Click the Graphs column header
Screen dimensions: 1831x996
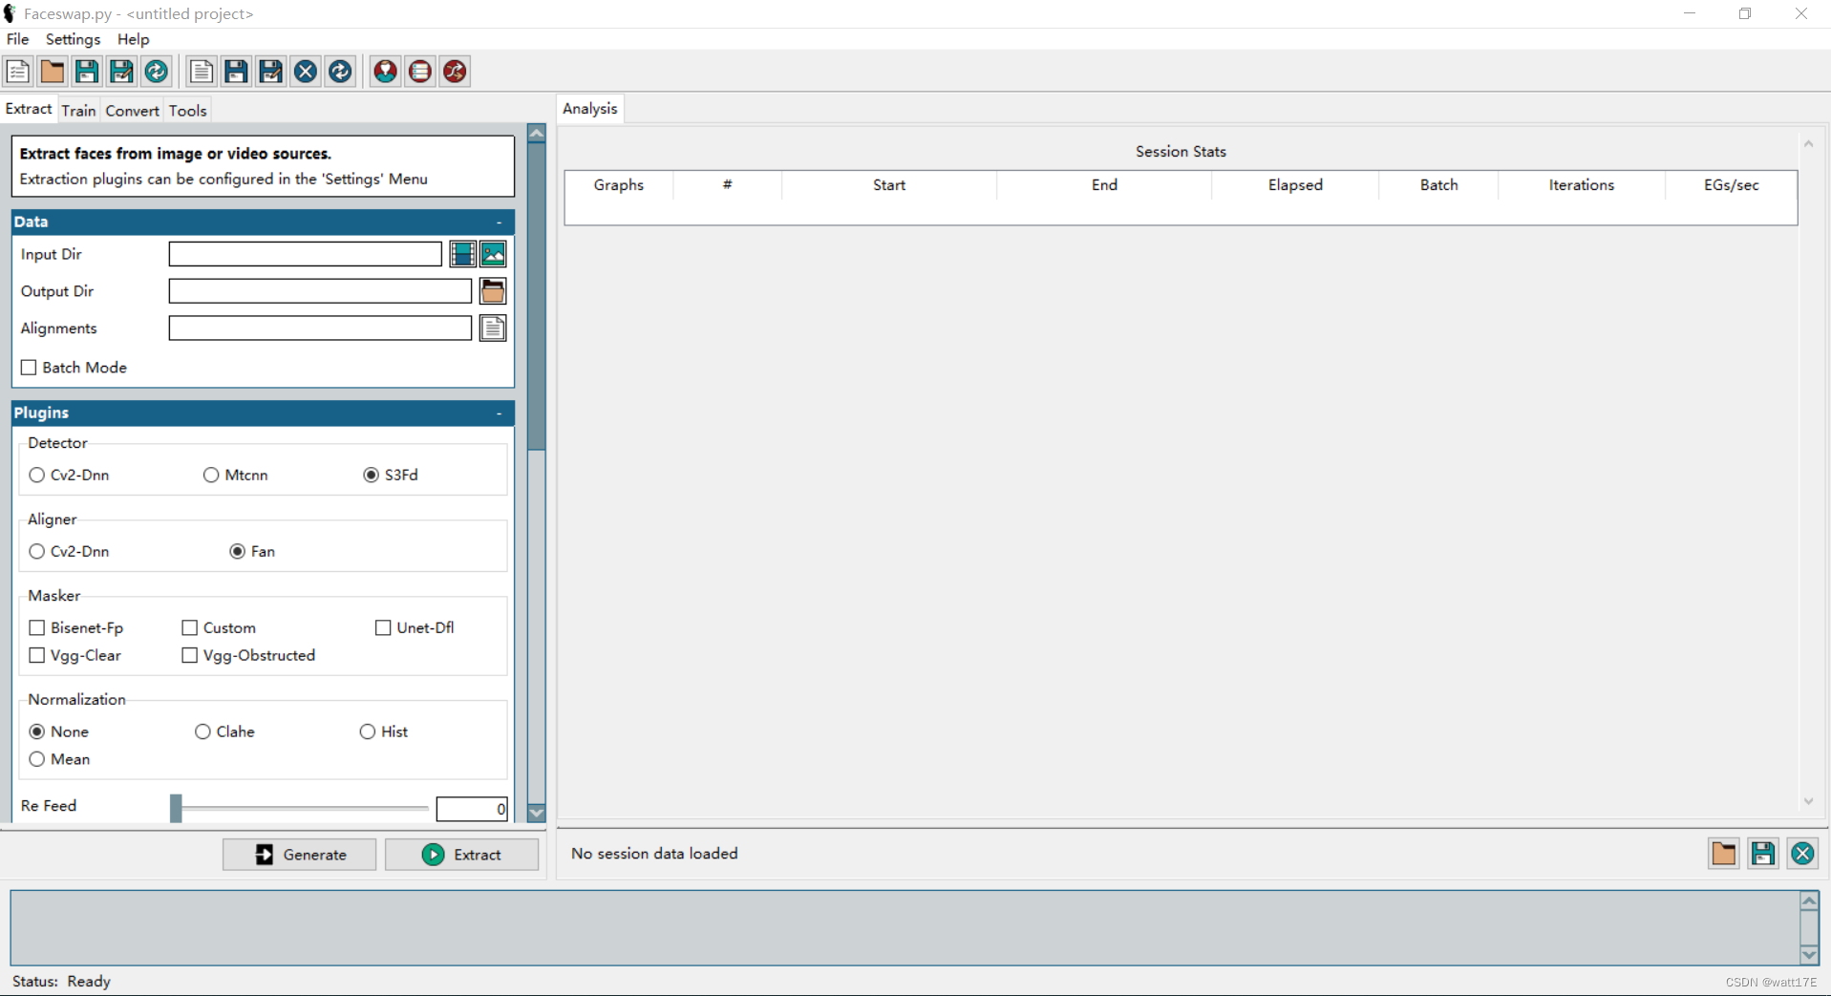[619, 185]
